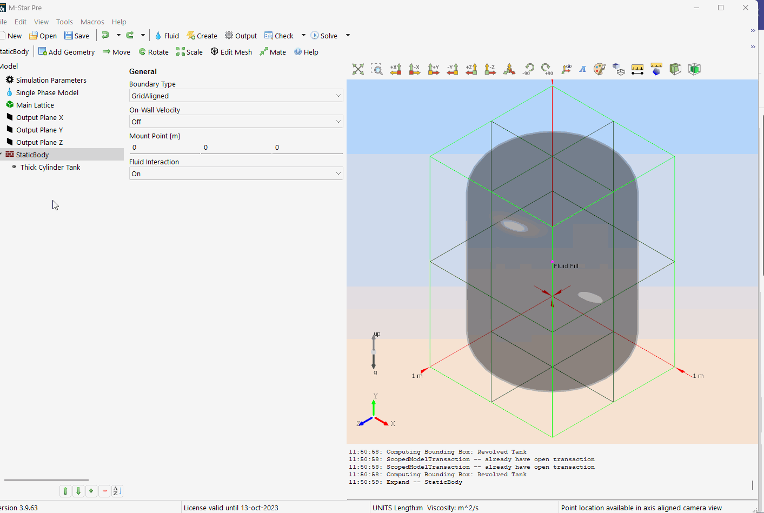Move selected item down with green arrow
Image resolution: width=764 pixels, height=513 pixels.
pyautogui.click(x=78, y=491)
